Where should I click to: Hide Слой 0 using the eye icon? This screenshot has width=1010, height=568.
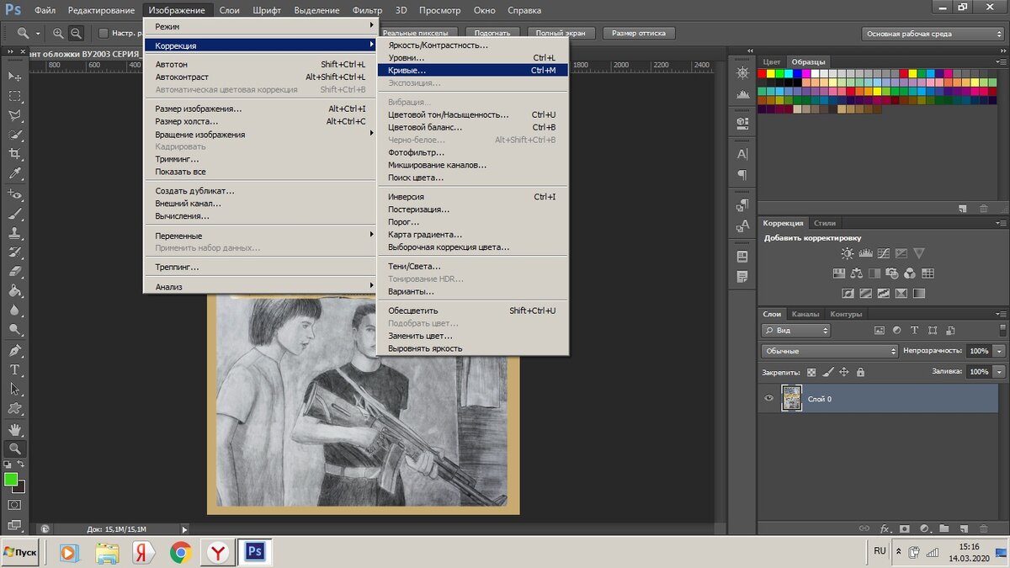point(768,398)
